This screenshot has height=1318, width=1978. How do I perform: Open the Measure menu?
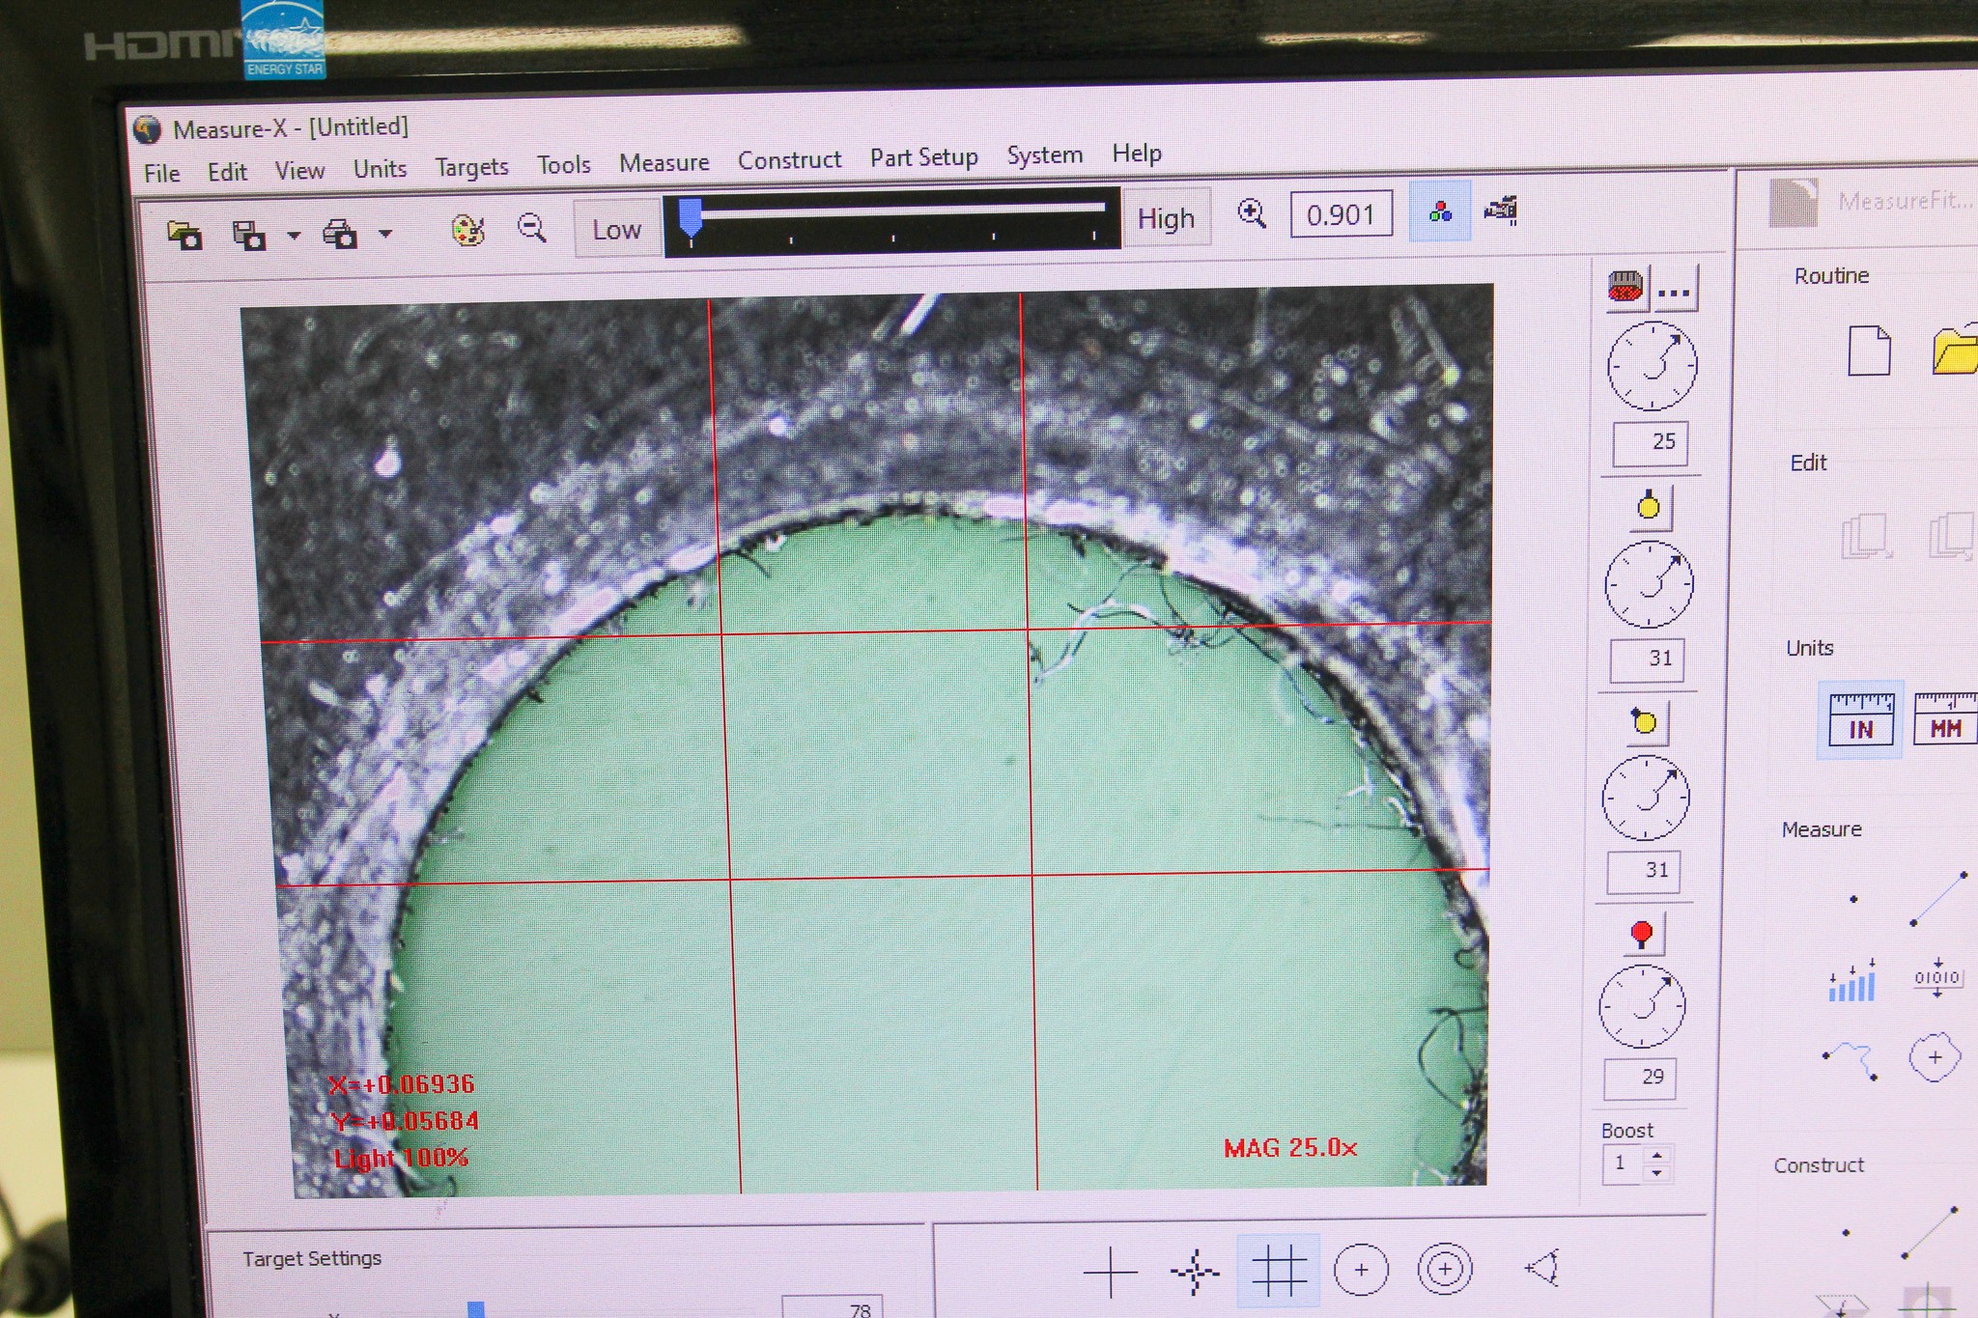(x=664, y=161)
